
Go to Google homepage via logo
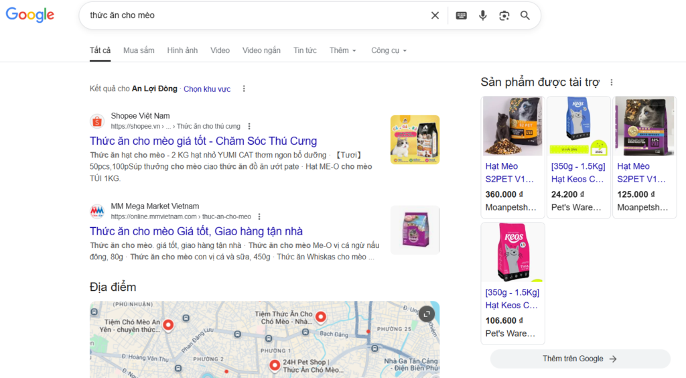point(30,15)
